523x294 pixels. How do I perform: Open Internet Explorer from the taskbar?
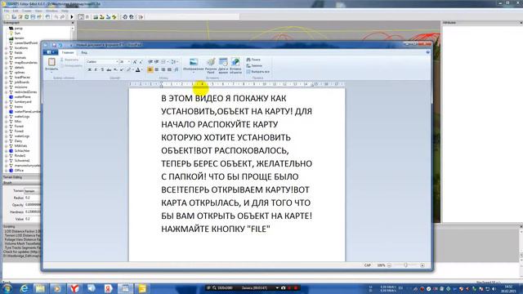[24, 288]
